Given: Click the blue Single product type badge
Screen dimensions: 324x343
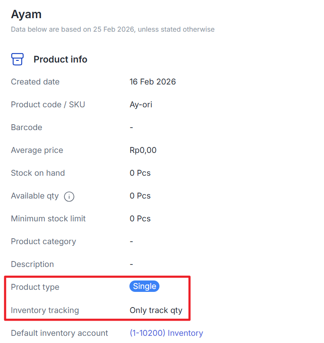Looking at the screenshot, I should [x=144, y=286].
